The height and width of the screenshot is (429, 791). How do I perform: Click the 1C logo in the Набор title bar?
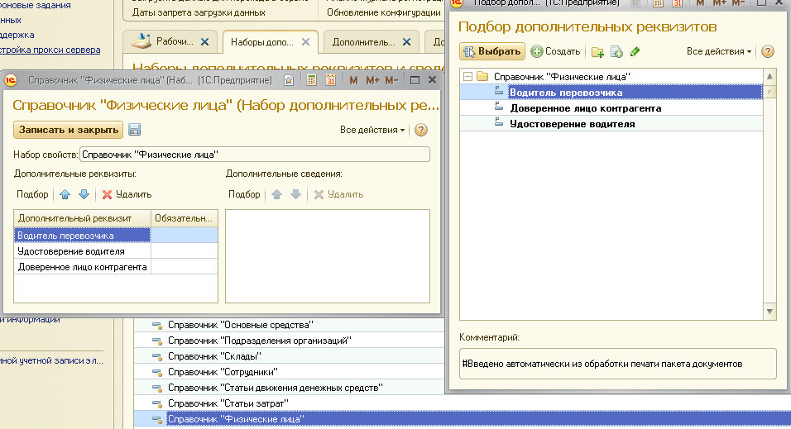coord(11,80)
